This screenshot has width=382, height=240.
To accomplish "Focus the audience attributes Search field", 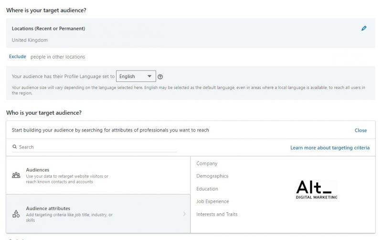I will (x=95, y=147).
